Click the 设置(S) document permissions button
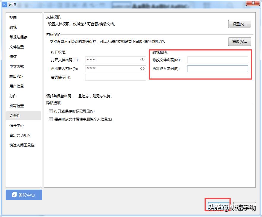The width and height of the screenshot is (262, 217). 239,24
